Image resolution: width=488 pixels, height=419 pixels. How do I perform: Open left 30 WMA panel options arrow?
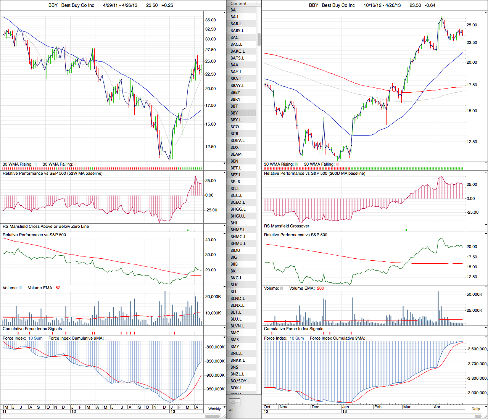click(x=224, y=164)
